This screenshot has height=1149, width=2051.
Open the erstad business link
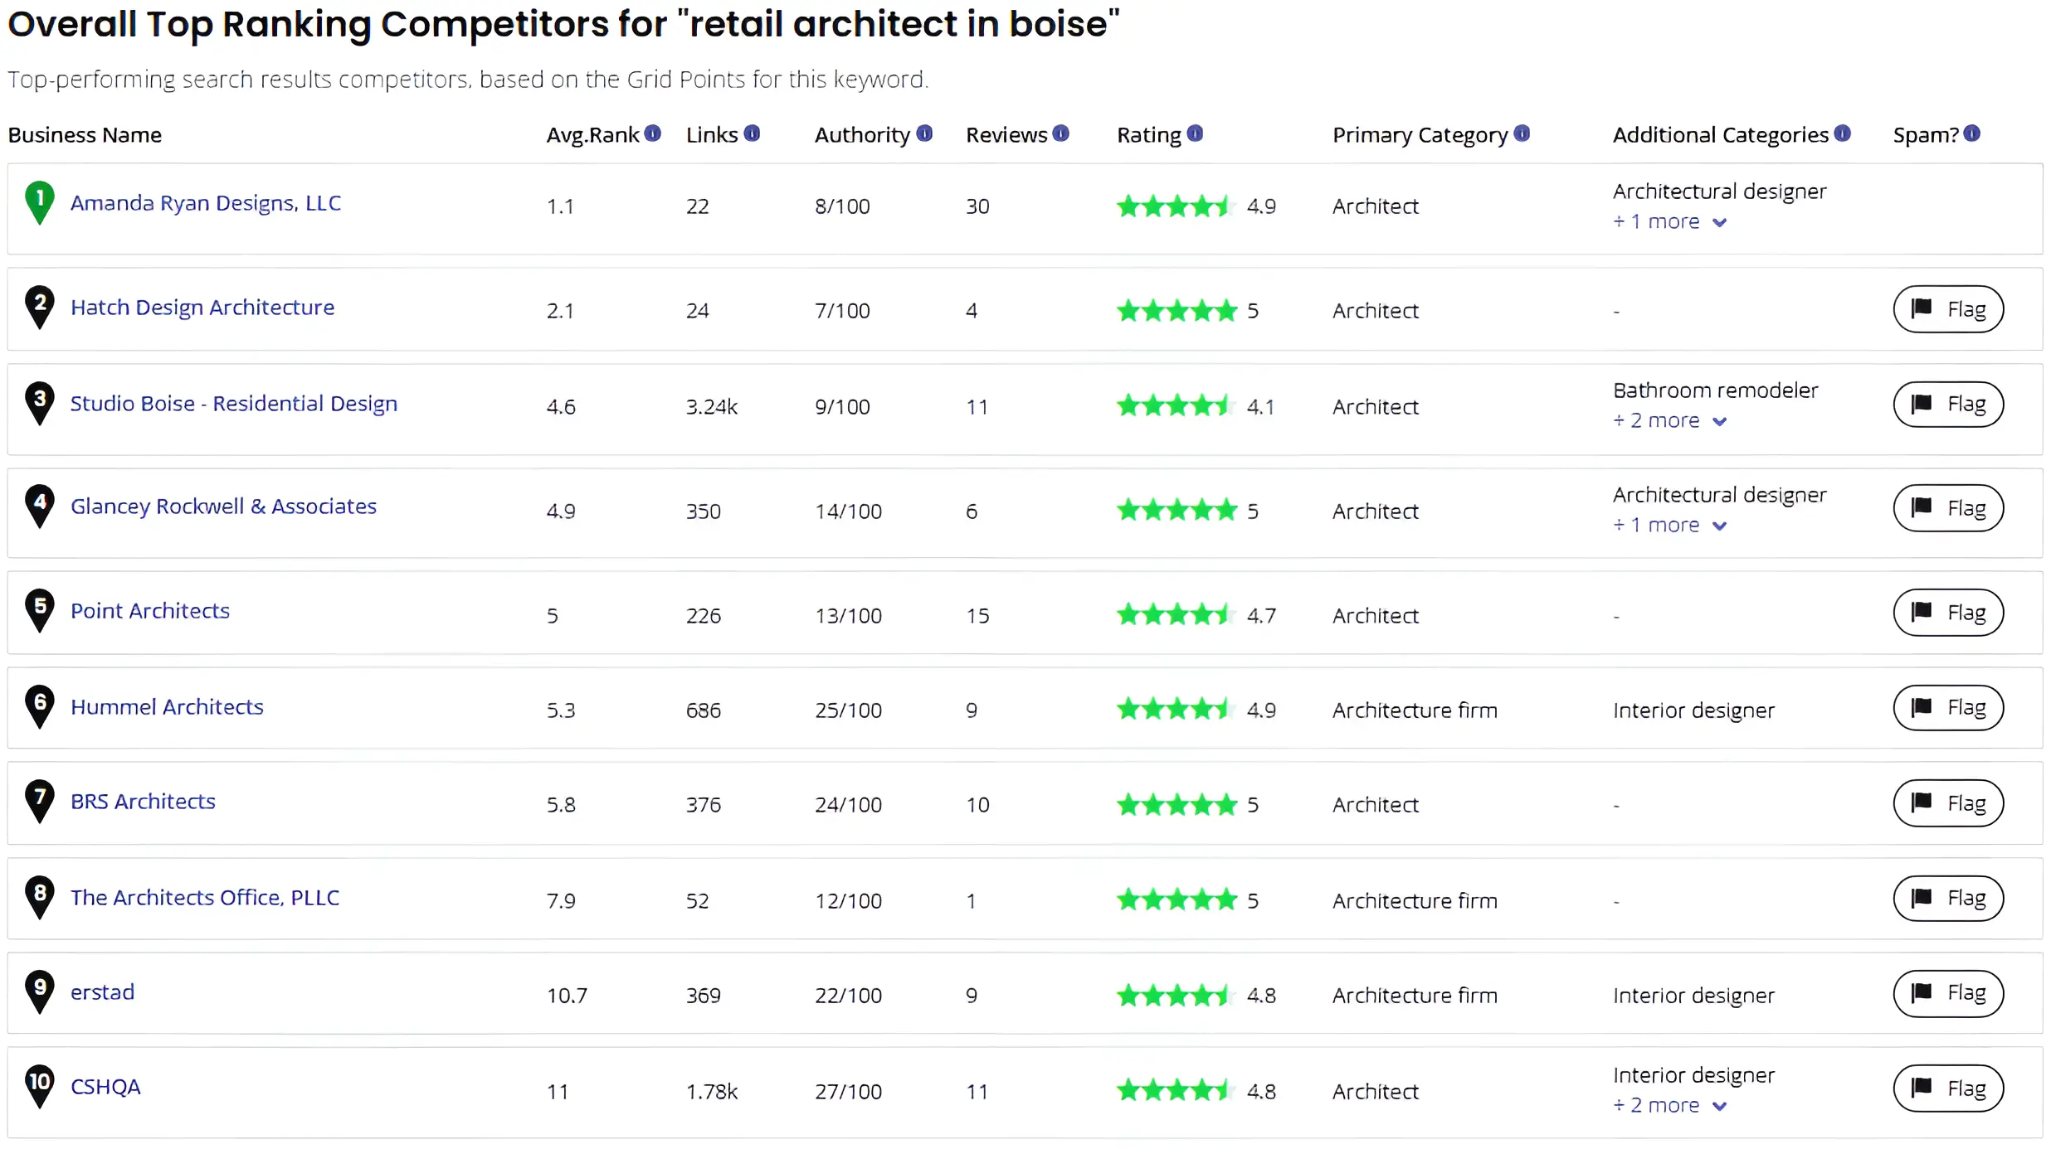coord(102,992)
